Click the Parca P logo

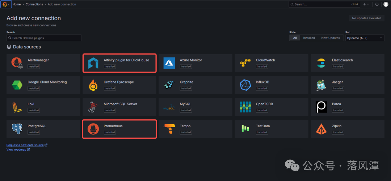coord(321,107)
